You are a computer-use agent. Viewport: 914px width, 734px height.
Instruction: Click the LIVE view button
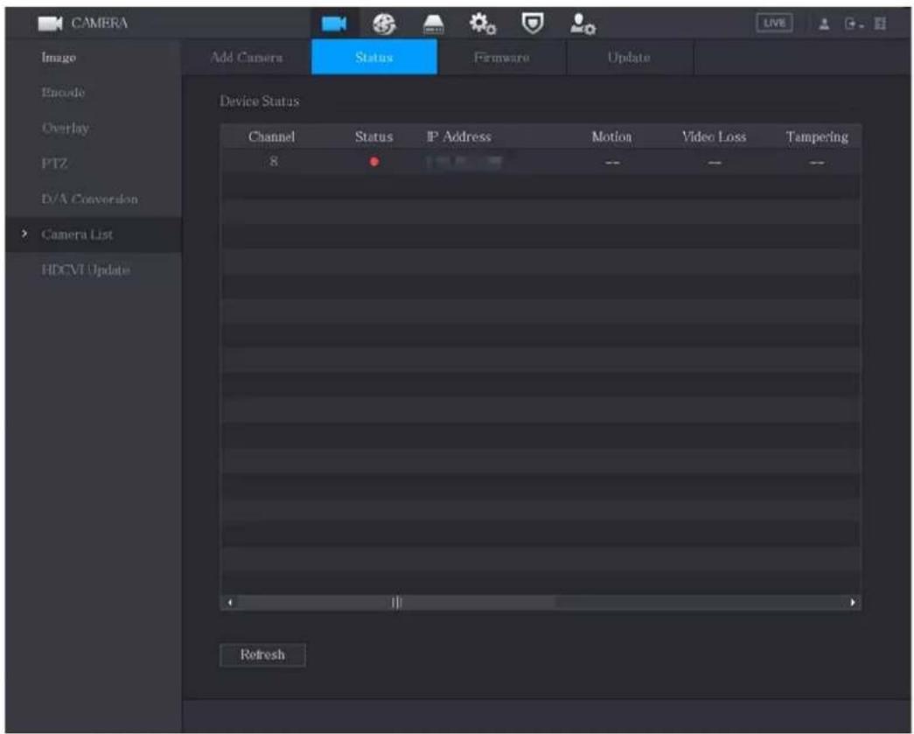[x=774, y=24]
